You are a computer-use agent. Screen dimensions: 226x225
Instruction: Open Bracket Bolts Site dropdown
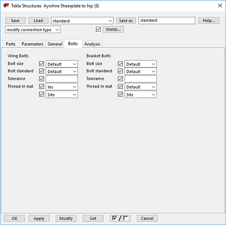point(141,95)
